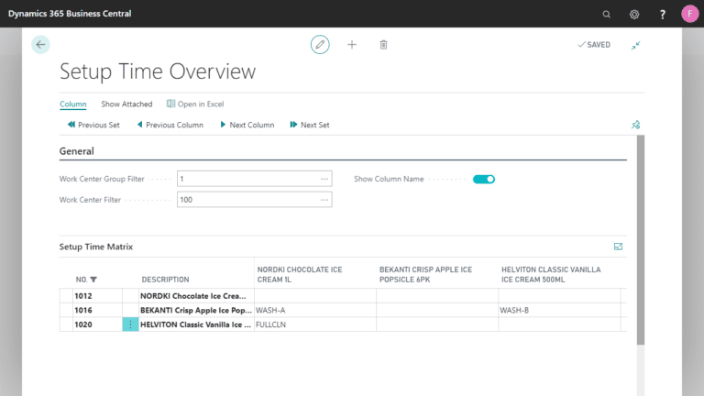Click Open in Excel
Screen dimensions: 704x396
[195, 104]
